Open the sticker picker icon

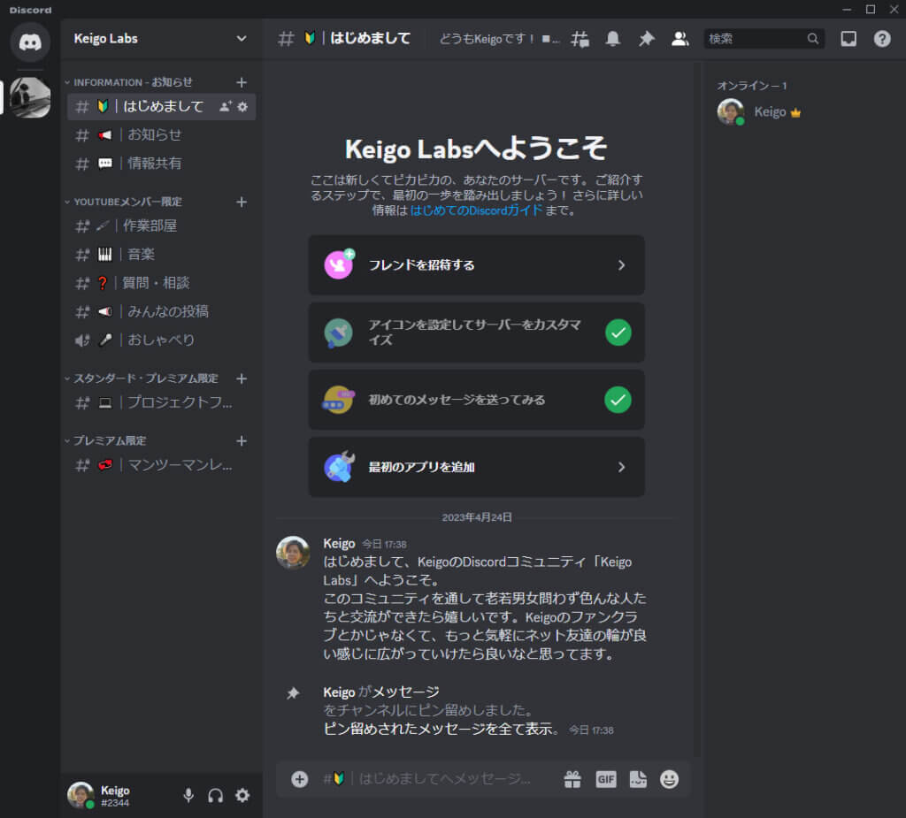click(x=638, y=779)
